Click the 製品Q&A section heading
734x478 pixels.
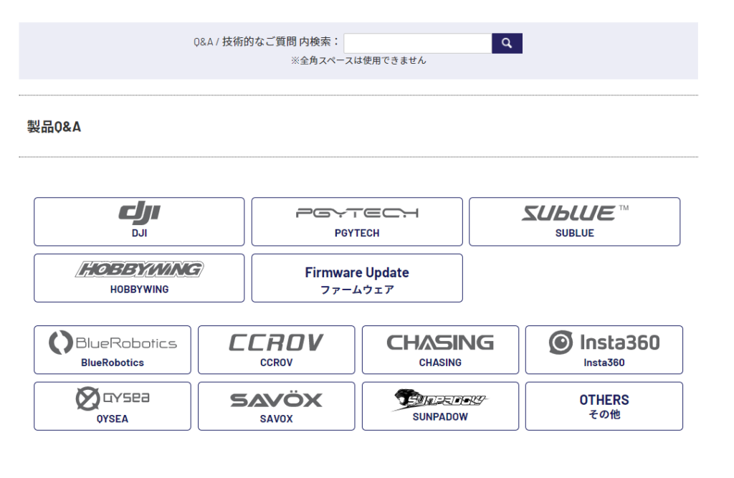tap(54, 127)
